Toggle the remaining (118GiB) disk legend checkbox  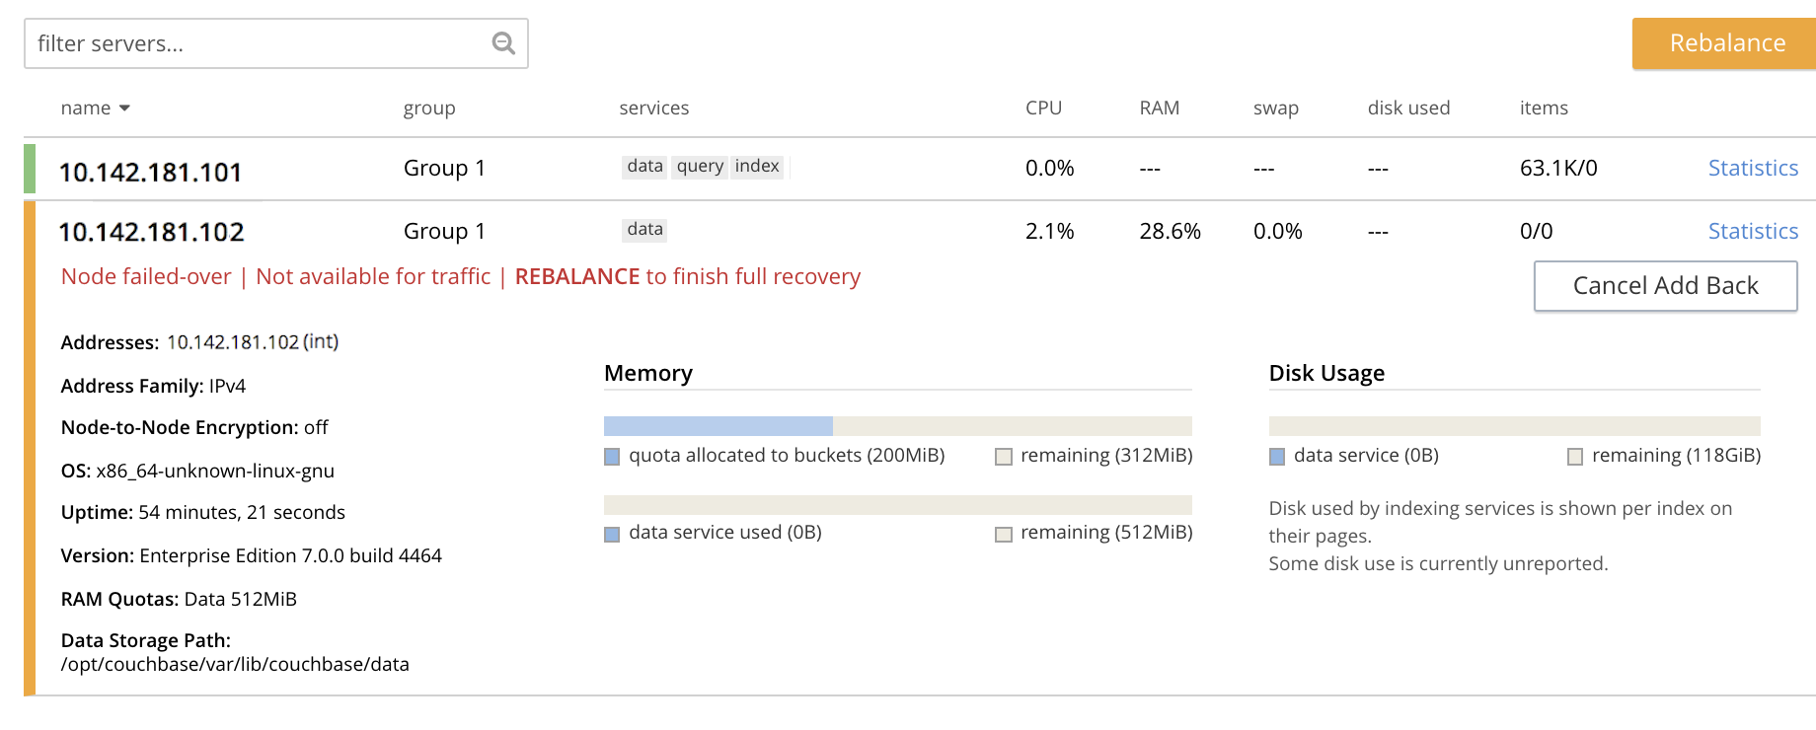[x=1574, y=457]
